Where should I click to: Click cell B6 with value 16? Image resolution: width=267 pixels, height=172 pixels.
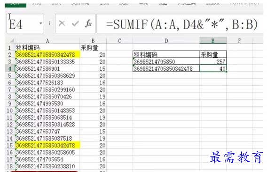tap(93, 82)
